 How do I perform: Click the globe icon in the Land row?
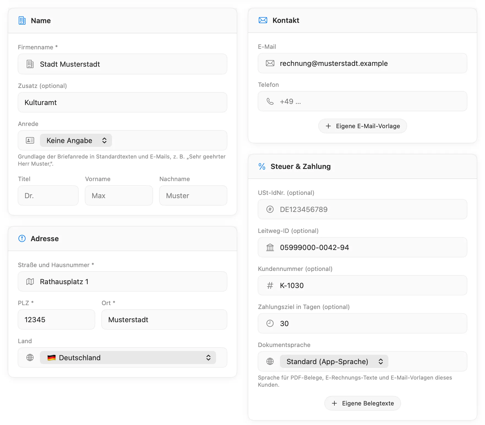tap(30, 357)
